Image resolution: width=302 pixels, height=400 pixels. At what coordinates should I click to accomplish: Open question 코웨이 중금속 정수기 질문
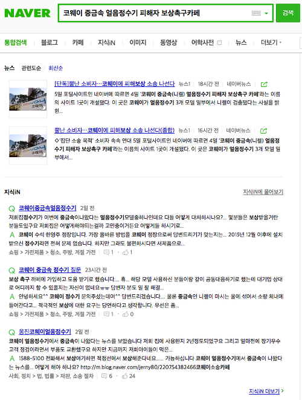tap(50, 270)
